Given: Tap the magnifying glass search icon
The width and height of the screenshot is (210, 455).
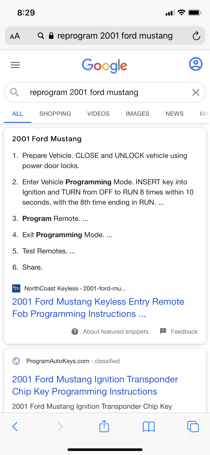Looking at the screenshot, I should pos(15,92).
